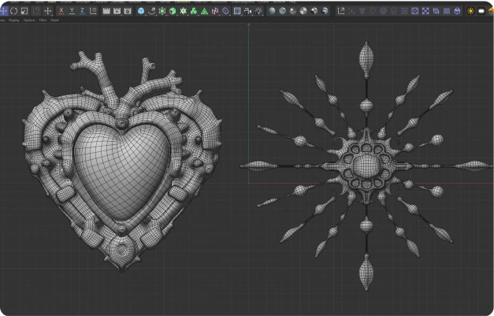
Task: Click the grid floor icon
Action: tap(237, 11)
